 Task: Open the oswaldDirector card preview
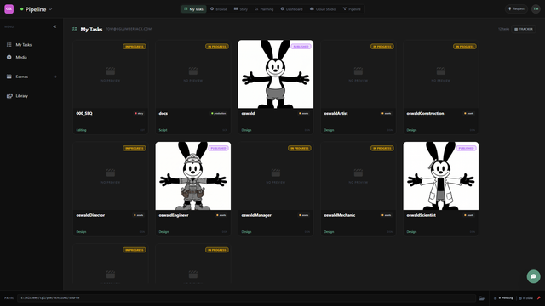pyautogui.click(x=111, y=176)
